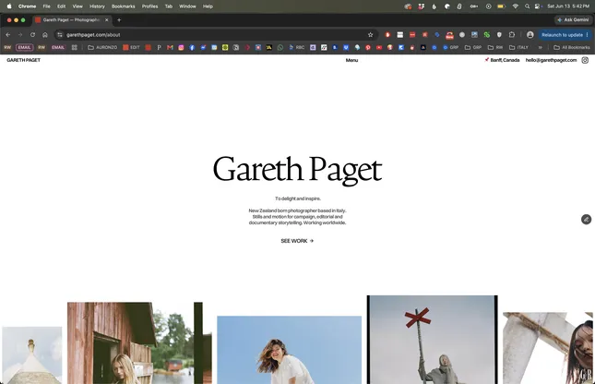Open macOS Control Center icon
This screenshot has width=595, height=384.
pyautogui.click(x=537, y=6)
